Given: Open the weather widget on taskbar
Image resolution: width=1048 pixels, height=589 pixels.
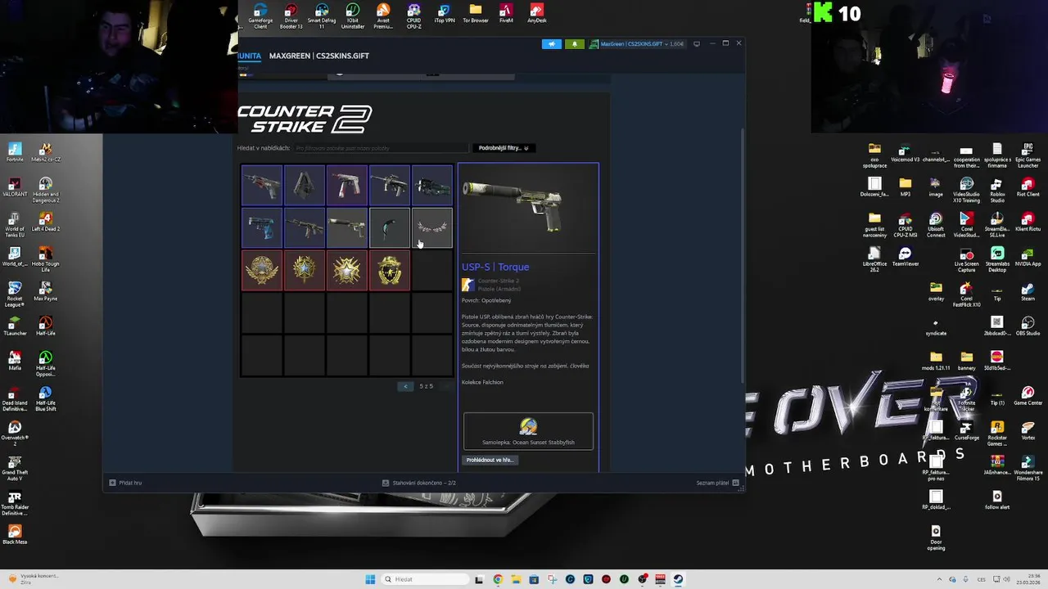Looking at the screenshot, I should [x=33, y=579].
